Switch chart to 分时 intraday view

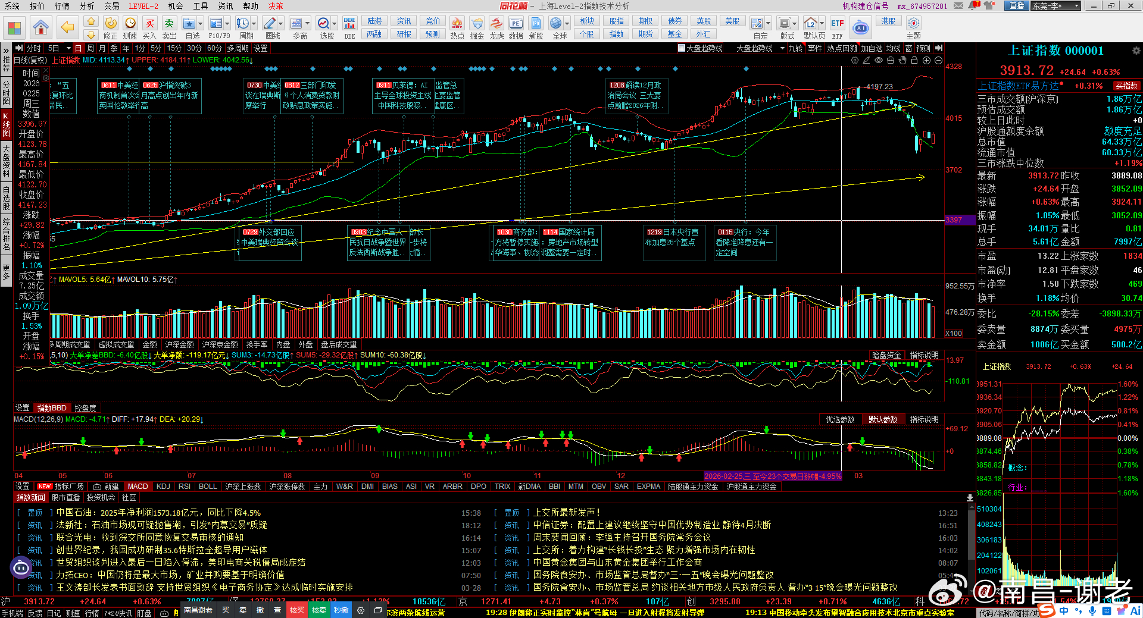pyautogui.click(x=33, y=48)
